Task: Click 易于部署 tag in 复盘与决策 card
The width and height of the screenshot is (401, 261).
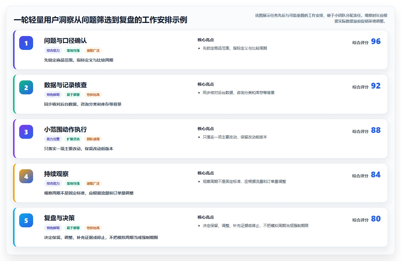Action: pos(73,228)
